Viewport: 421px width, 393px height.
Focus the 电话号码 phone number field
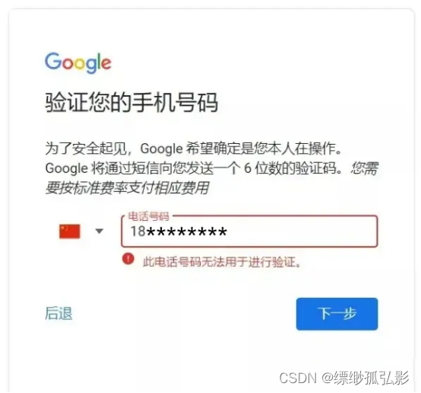pos(249,232)
